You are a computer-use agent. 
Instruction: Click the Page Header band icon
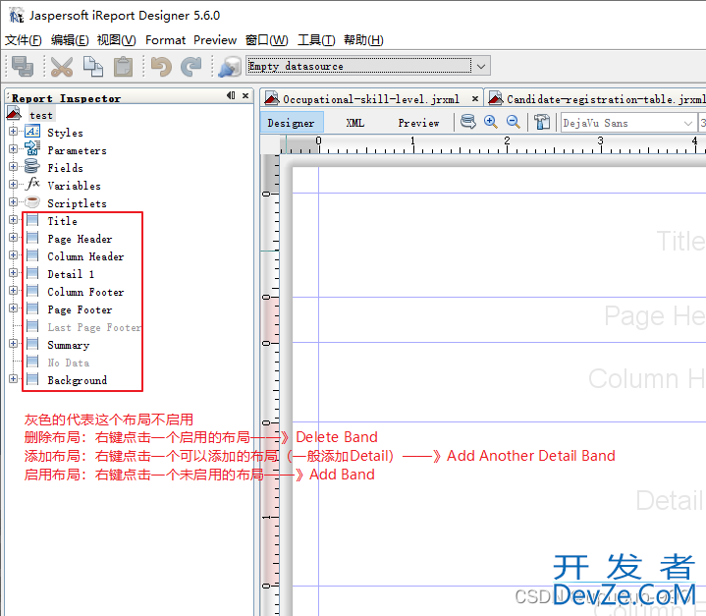[x=32, y=238]
